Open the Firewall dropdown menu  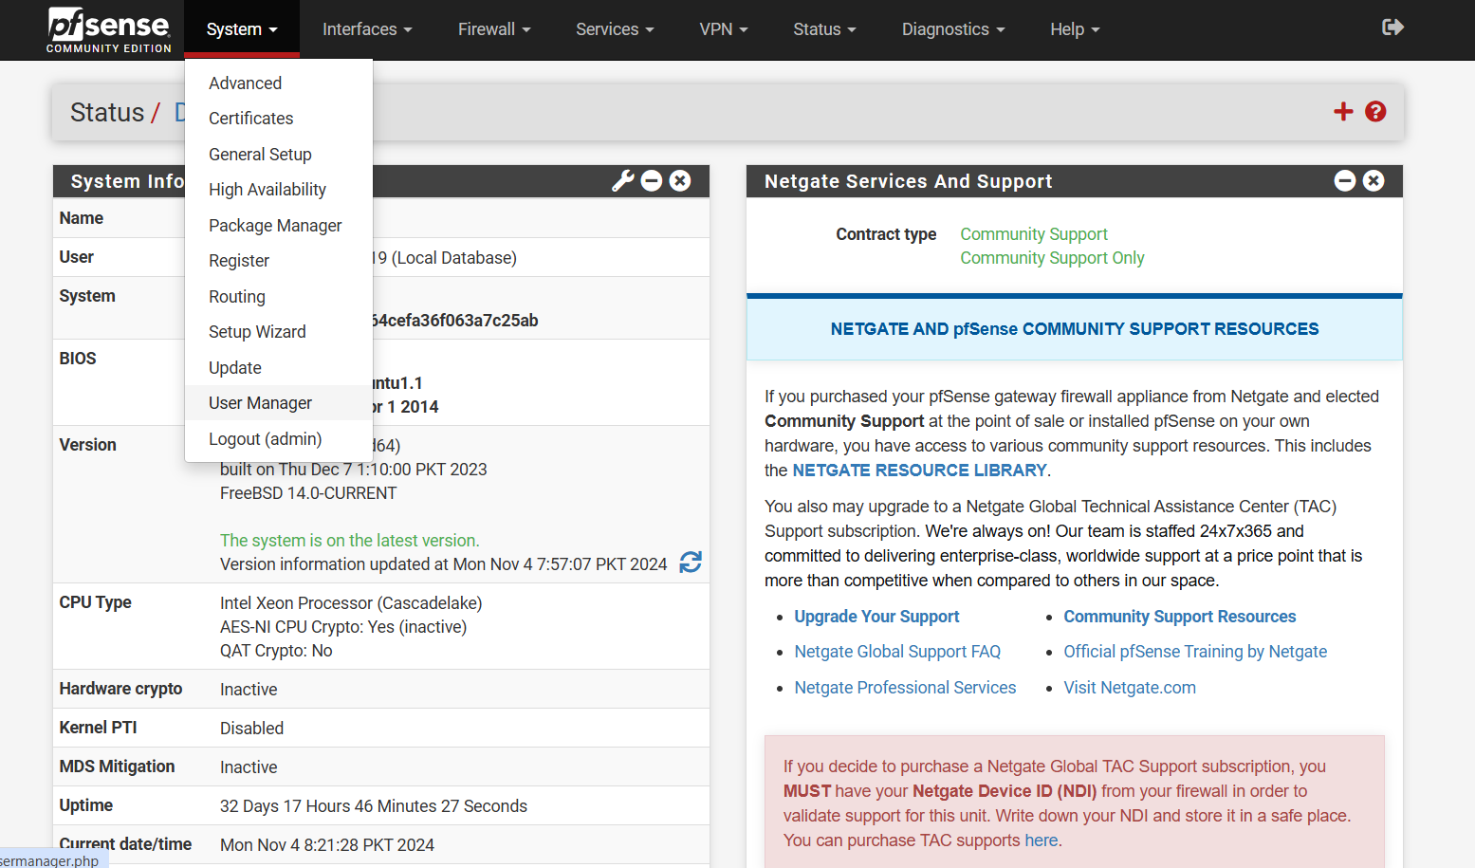coord(493,29)
